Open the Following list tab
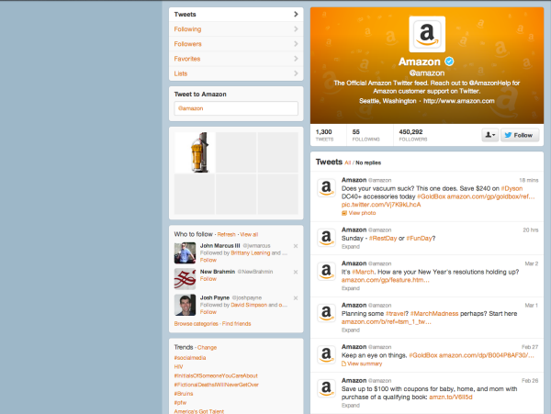The width and height of the screenshot is (551, 414). 236,29
